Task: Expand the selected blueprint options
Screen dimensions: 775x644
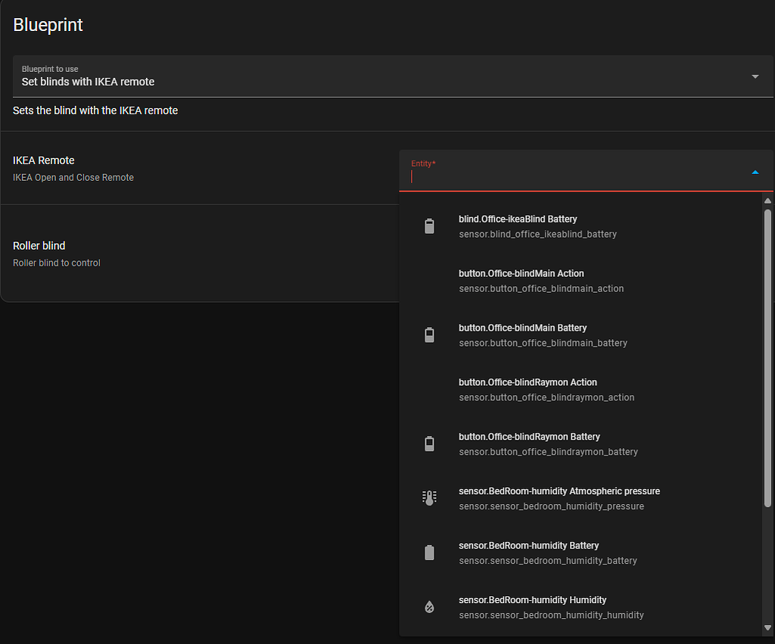Action: (755, 76)
